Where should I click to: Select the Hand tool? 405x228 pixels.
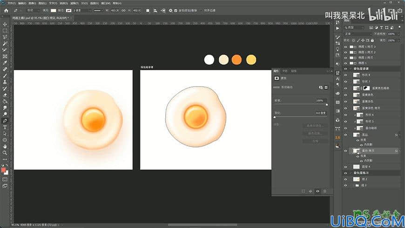pos(5,147)
